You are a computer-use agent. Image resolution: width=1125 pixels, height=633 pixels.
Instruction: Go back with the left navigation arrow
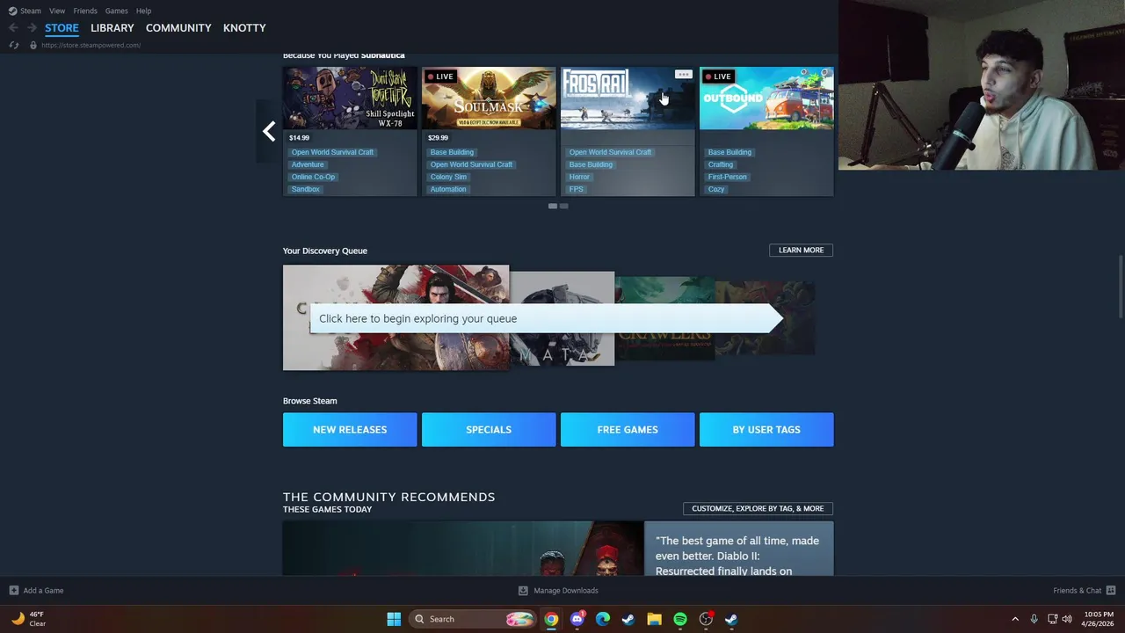(x=13, y=28)
